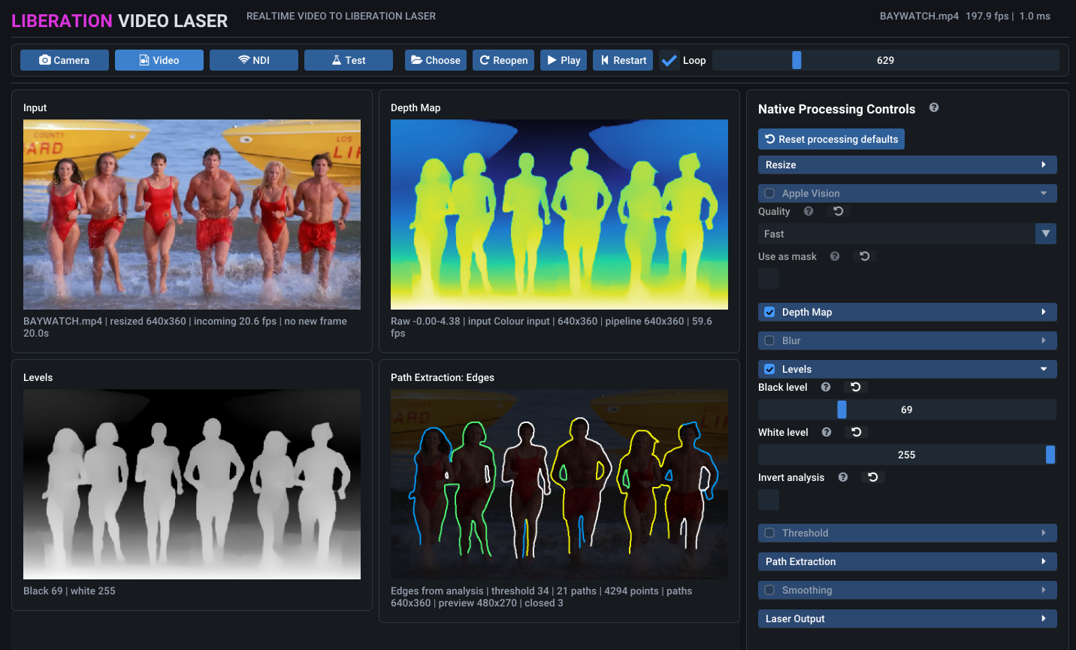Expand the Depth Map section arrow
This screenshot has width=1076, height=650.
pos(1044,312)
